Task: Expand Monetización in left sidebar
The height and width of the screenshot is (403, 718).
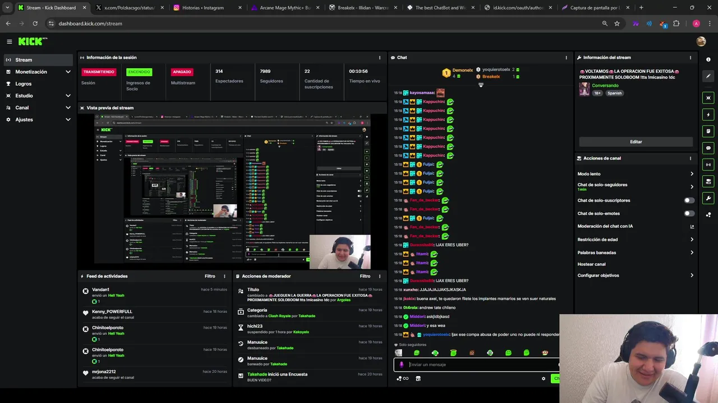Action: [x=68, y=72]
